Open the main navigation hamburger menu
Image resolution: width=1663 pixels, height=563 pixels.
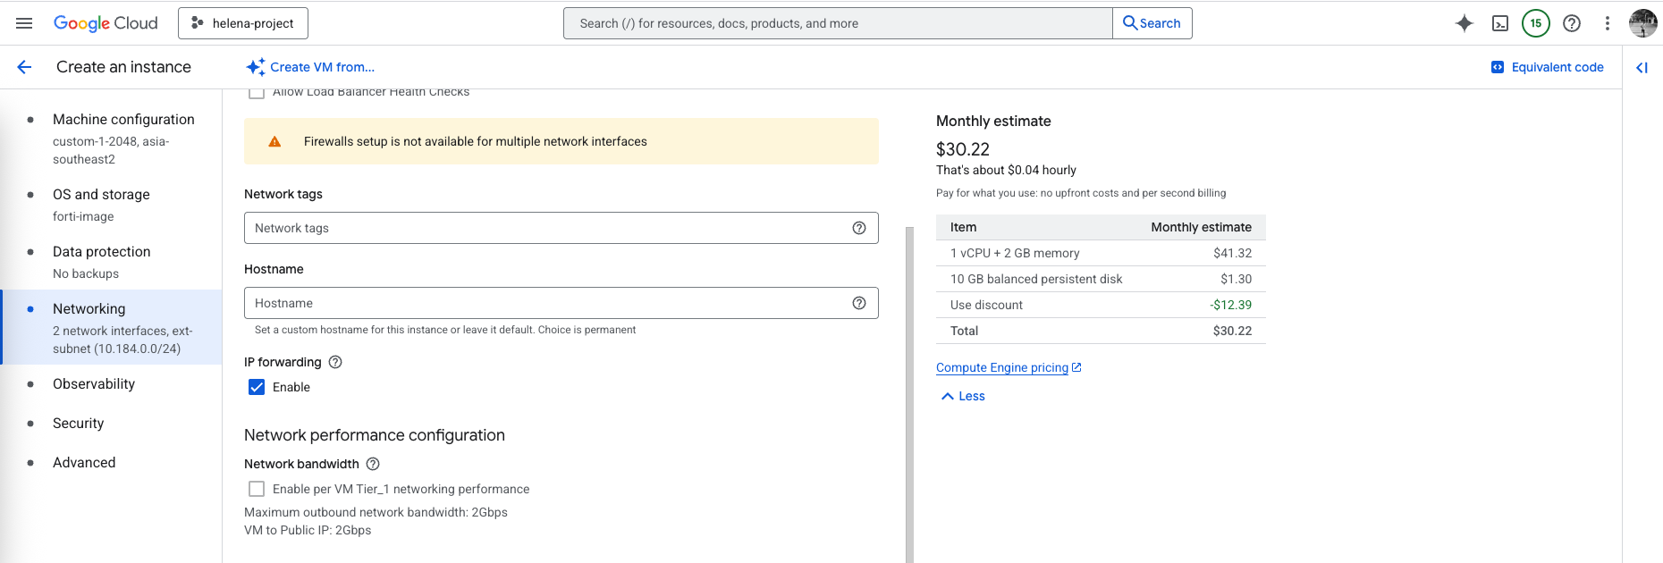click(24, 23)
